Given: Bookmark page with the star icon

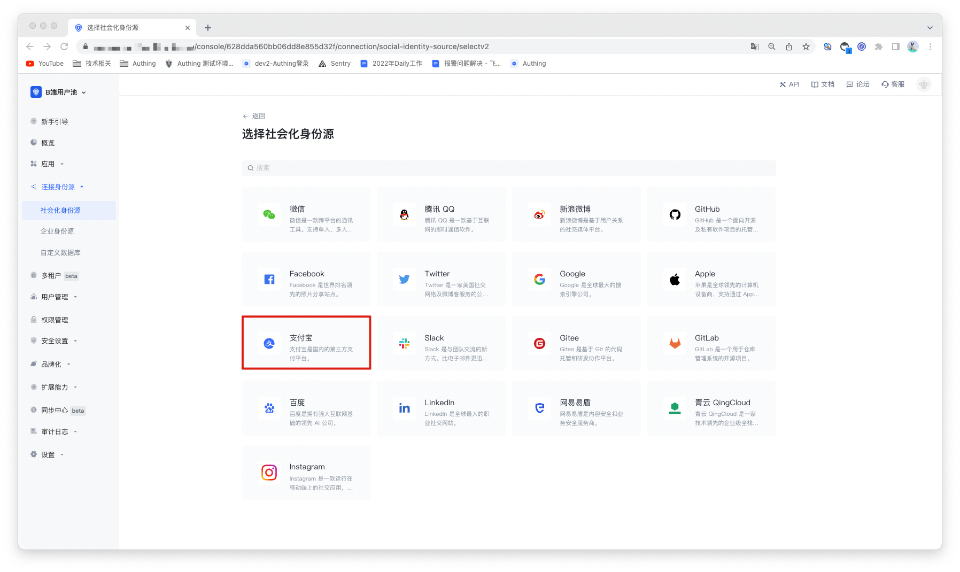Looking at the screenshot, I should pyautogui.click(x=806, y=47).
